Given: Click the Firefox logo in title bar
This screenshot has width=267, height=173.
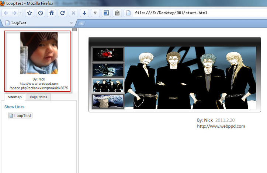Looking at the screenshot, I should 2,3.
